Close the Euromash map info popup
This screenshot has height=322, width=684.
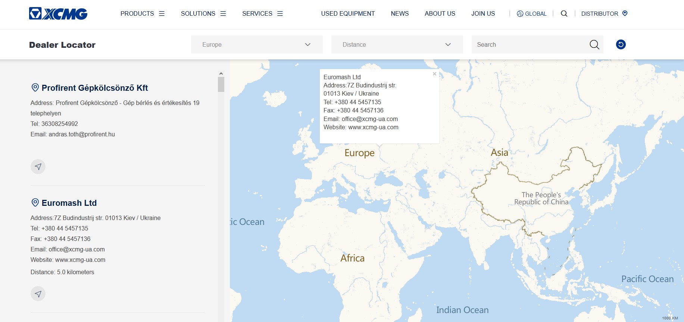[434, 74]
